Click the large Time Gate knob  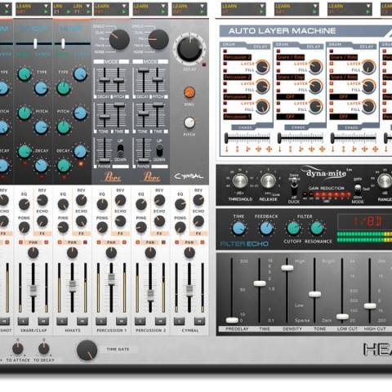click(87, 350)
